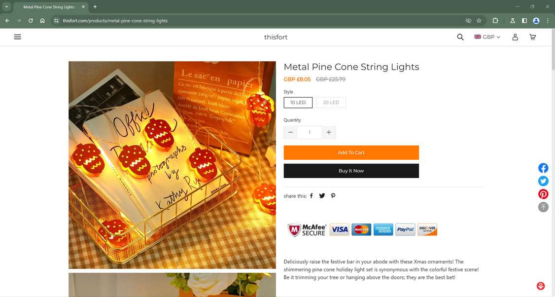The height and width of the screenshot is (297, 555).
Task: Select the 10 LED style option
Action: click(x=298, y=103)
